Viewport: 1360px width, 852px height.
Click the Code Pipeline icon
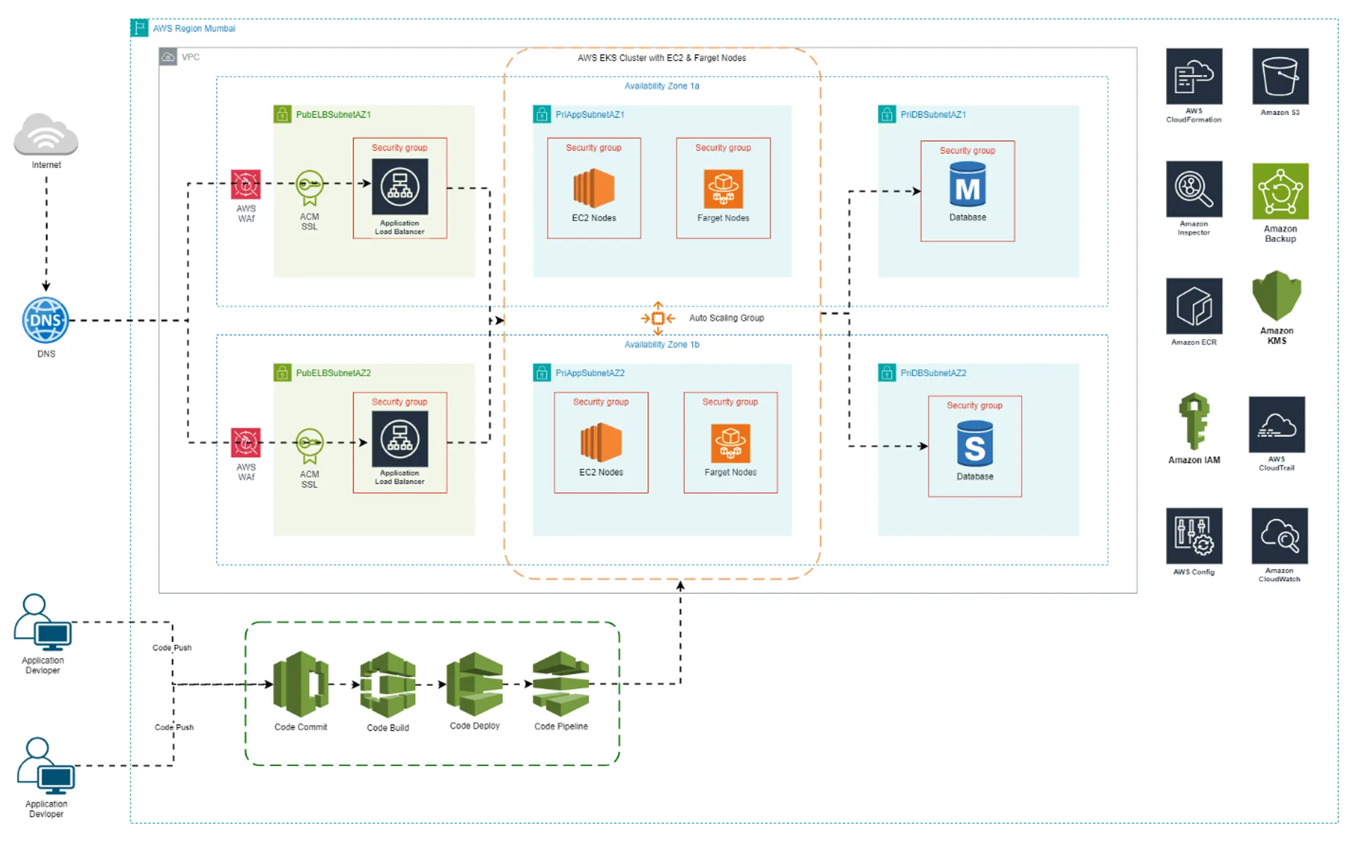click(x=560, y=683)
